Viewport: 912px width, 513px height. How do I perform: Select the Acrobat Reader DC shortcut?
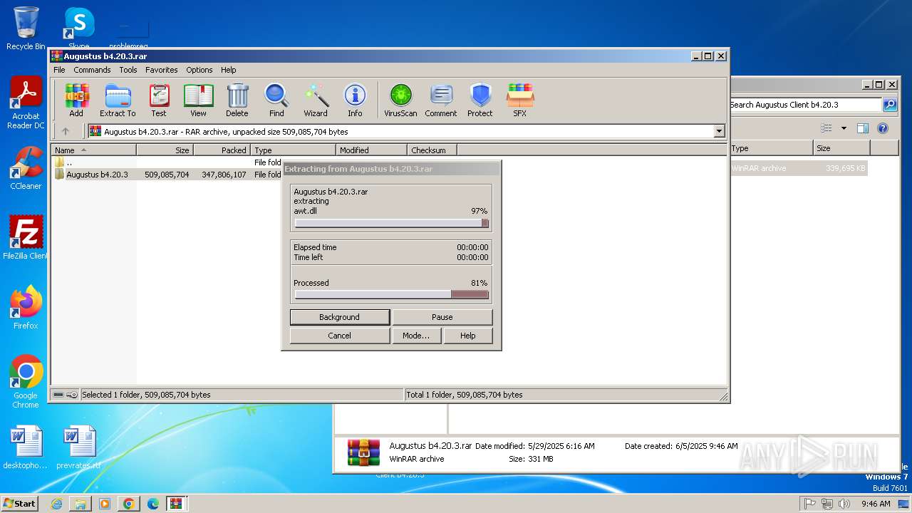[x=26, y=103]
